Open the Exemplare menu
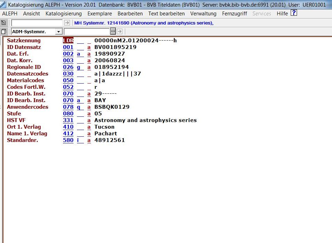The height and width of the screenshot is (243, 332). coord(100,14)
